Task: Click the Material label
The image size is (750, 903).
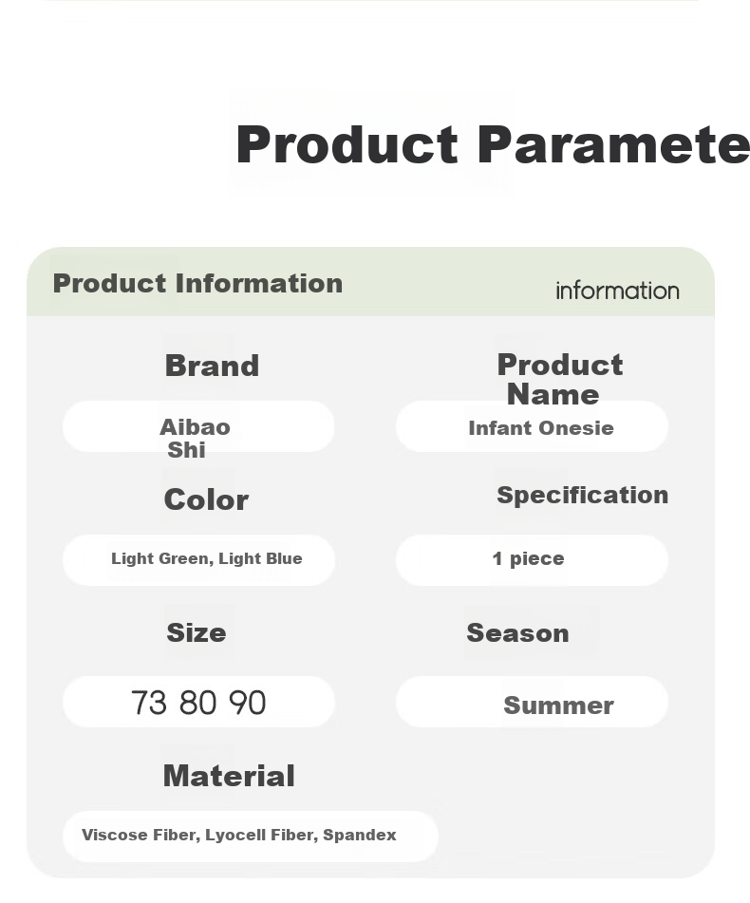Action: [x=229, y=776]
